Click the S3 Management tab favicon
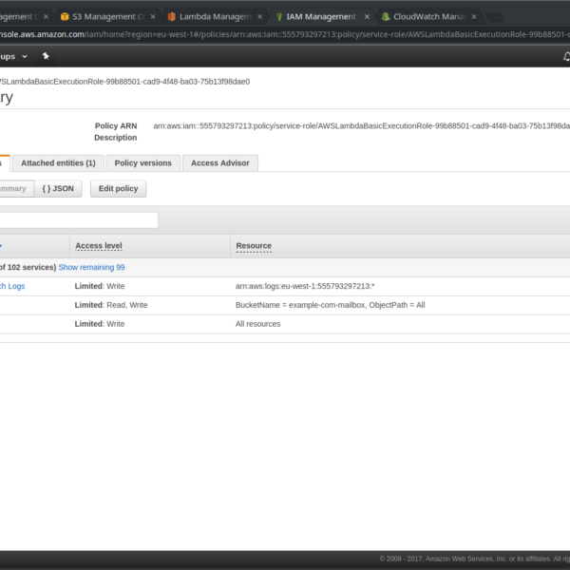 [x=64, y=16]
